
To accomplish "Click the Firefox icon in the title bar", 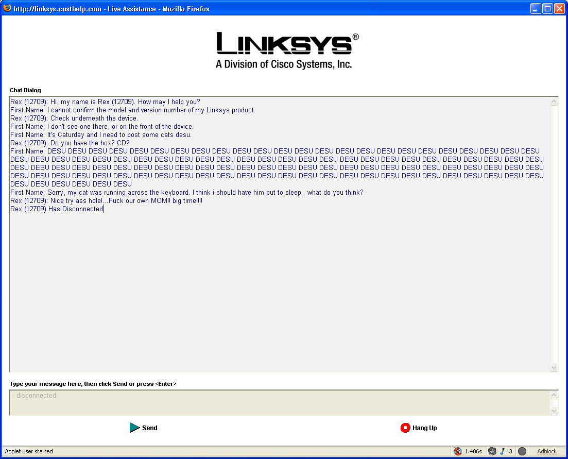I will click(x=7, y=8).
